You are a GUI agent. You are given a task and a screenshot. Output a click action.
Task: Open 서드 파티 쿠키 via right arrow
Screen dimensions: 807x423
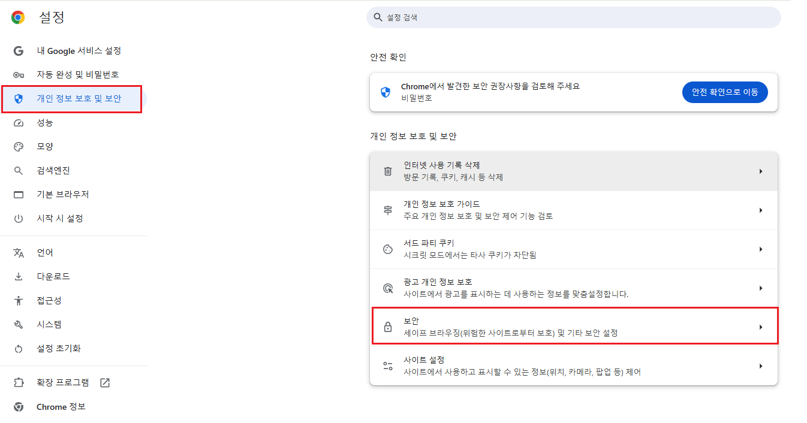tap(761, 249)
